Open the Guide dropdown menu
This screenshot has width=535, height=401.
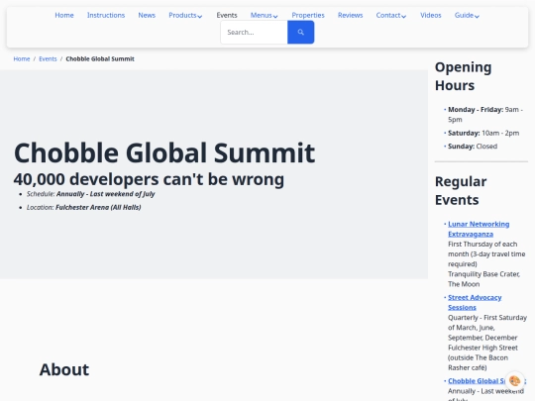tap(467, 15)
